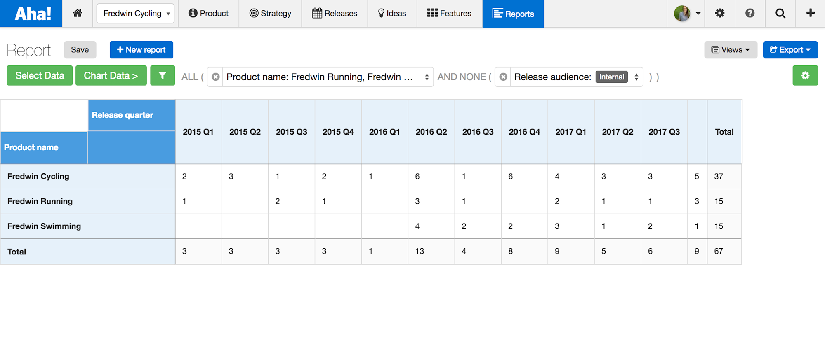Select the Fredwin Running row label

40,201
